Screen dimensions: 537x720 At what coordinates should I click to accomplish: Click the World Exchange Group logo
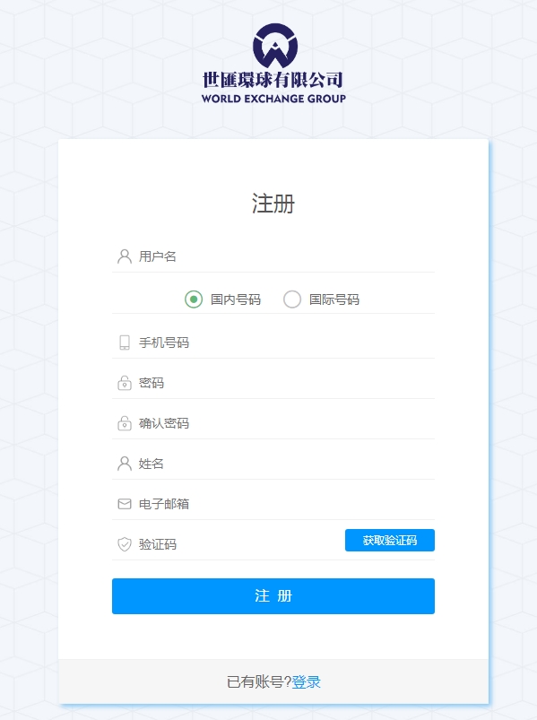273,64
